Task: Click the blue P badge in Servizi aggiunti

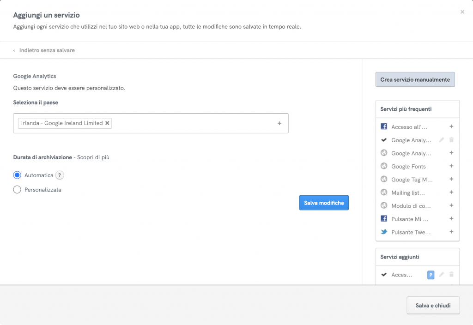Action: [x=431, y=275]
